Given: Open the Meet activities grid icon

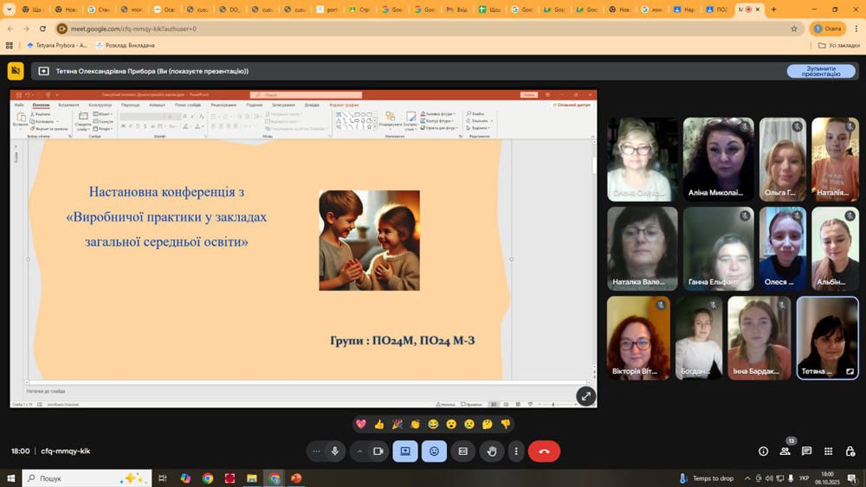Looking at the screenshot, I should pyautogui.click(x=828, y=451).
